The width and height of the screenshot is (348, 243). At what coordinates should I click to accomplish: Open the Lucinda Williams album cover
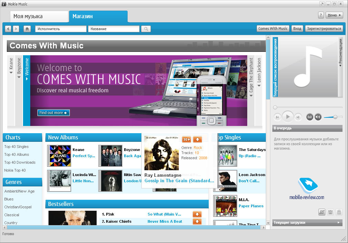[x=59, y=181]
